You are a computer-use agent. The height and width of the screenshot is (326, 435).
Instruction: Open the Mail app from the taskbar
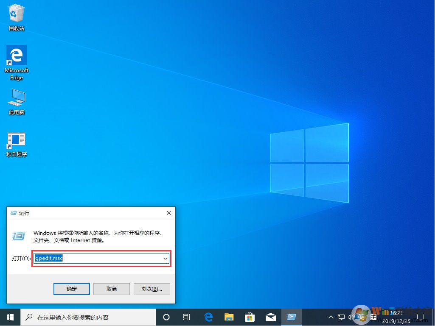(270, 317)
